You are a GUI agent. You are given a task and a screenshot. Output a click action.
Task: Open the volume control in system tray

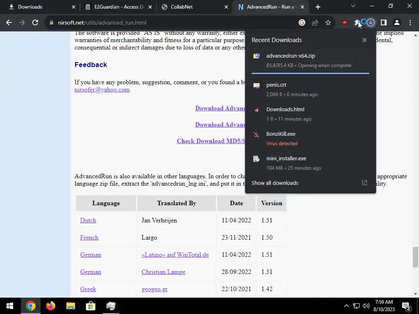(366, 306)
